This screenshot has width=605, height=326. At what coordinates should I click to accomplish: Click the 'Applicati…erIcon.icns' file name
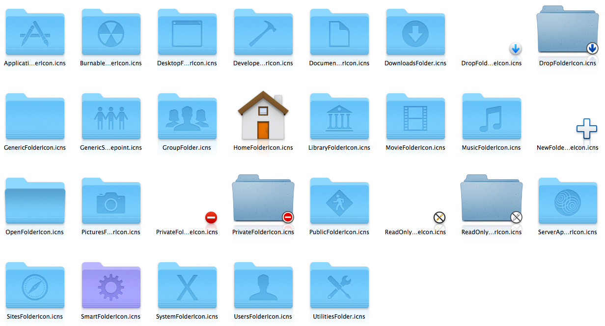pos(35,63)
